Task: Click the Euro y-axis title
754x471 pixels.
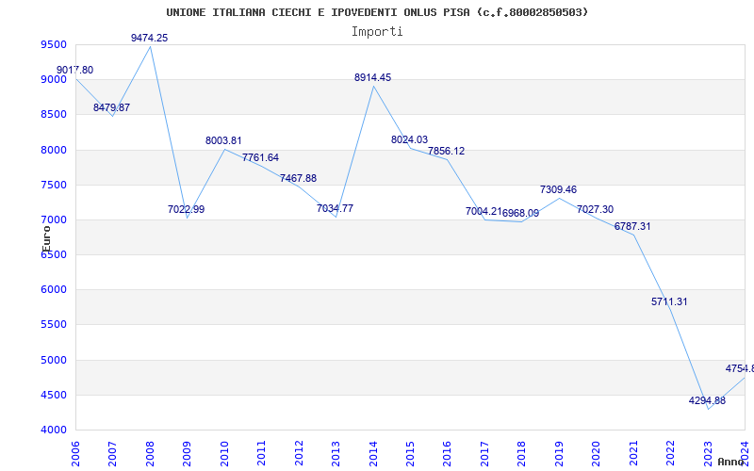Action: tap(46, 239)
